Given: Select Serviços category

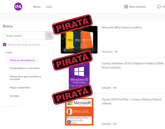Looking at the screenshot, I should tap(14, 96).
